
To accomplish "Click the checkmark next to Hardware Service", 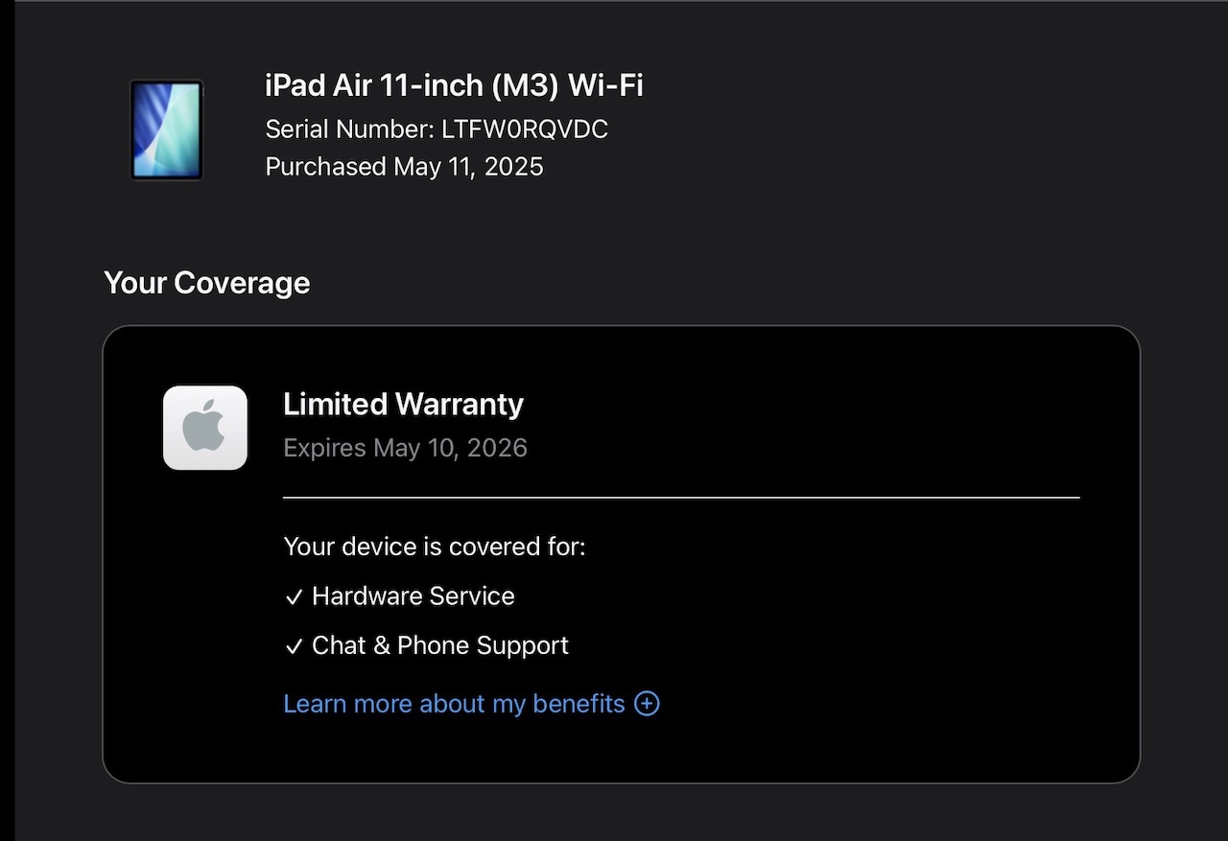I will 294,597.
